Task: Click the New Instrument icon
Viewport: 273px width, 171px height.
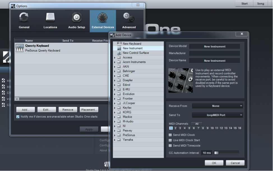Action: click(x=119, y=48)
